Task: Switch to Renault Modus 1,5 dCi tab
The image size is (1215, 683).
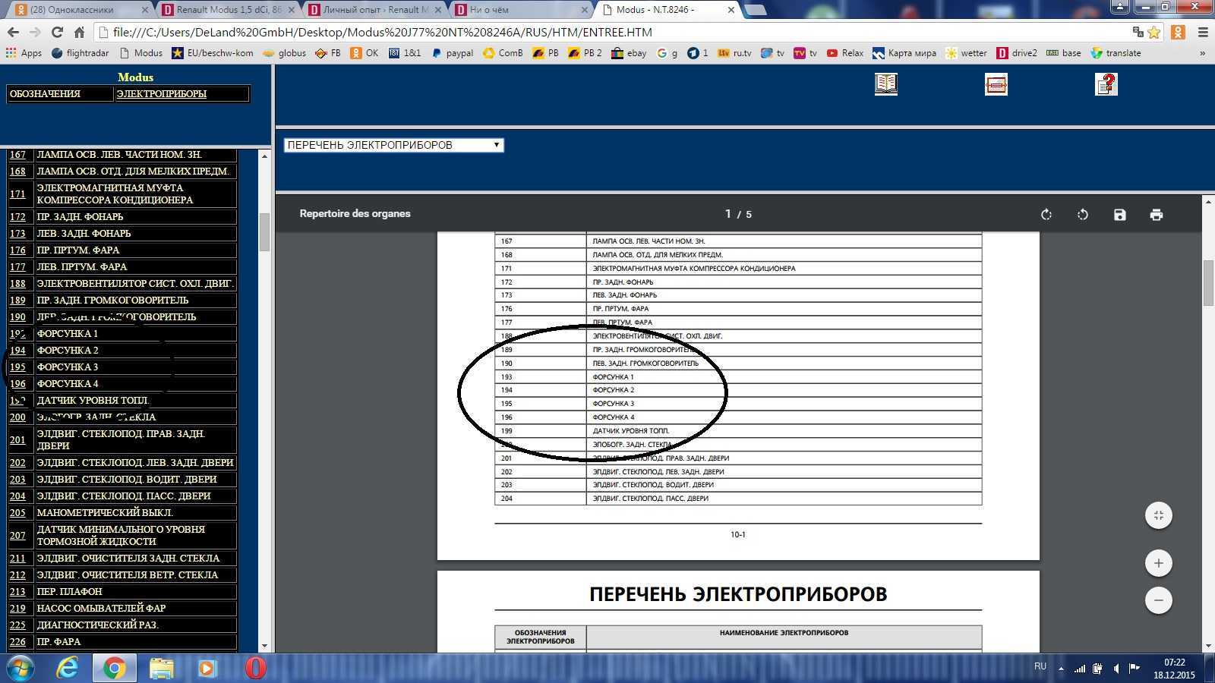Action: coord(228,10)
